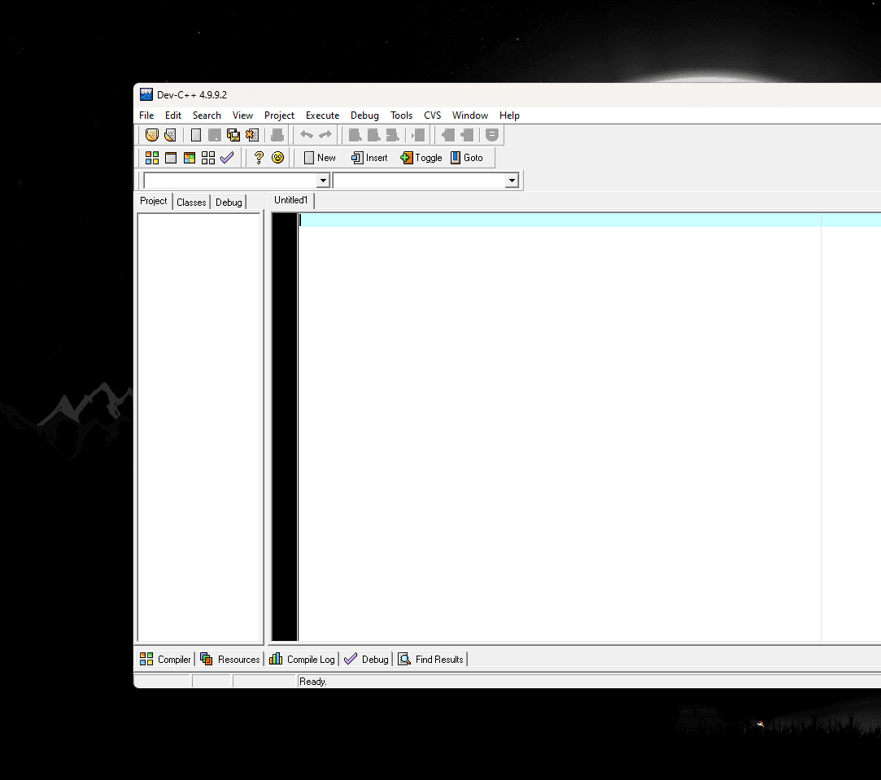Click the Toggle bookmark button
The width and height of the screenshot is (881, 780).
tap(421, 158)
